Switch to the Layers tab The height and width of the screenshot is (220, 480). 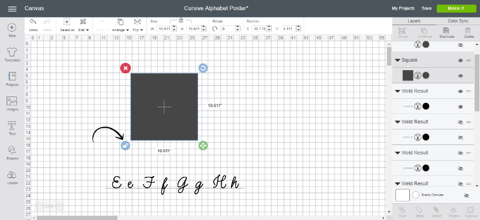(x=414, y=21)
